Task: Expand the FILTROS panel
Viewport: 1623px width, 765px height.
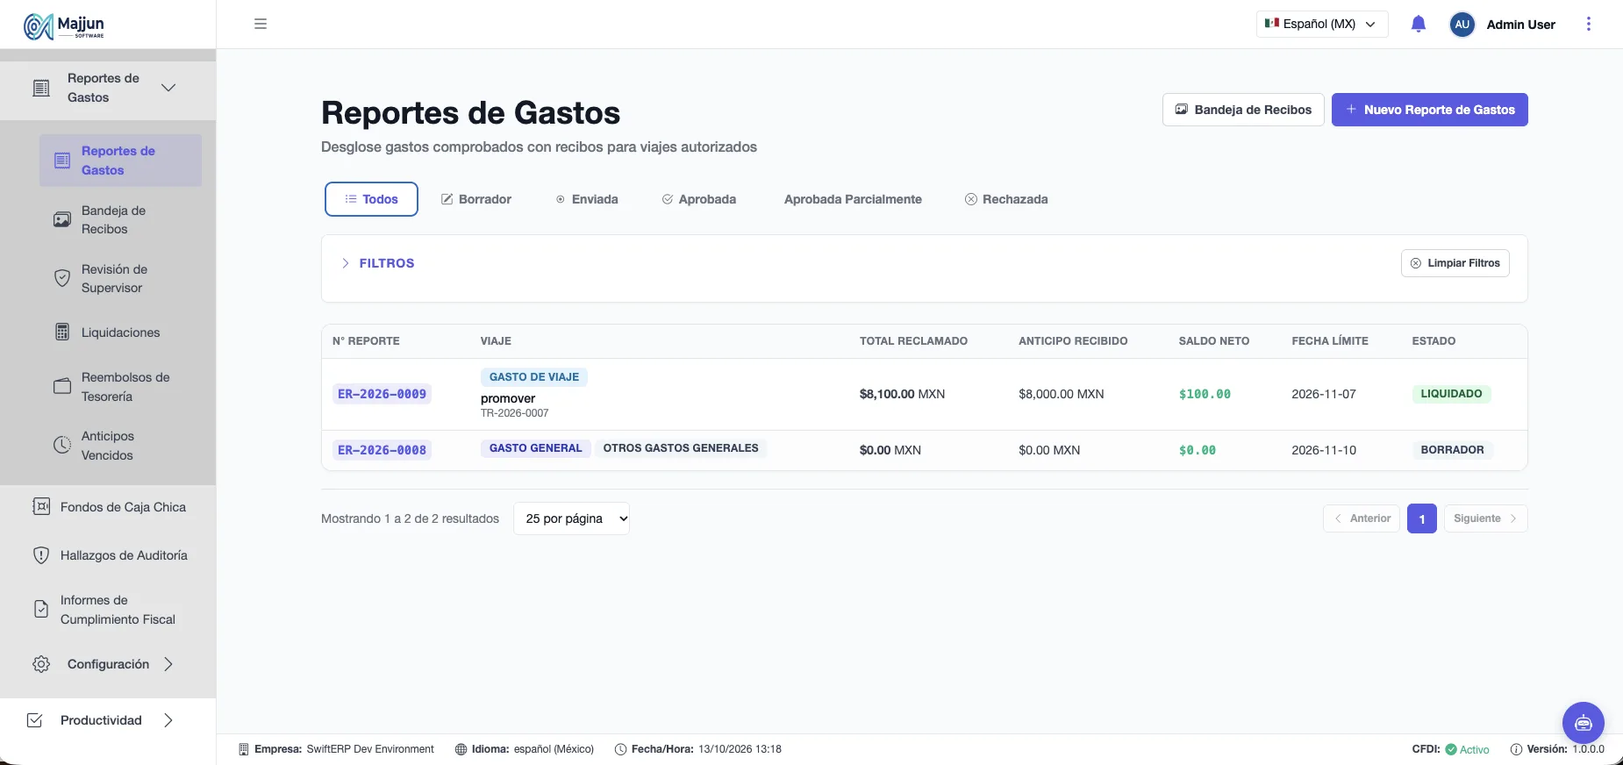Action: coord(378,263)
